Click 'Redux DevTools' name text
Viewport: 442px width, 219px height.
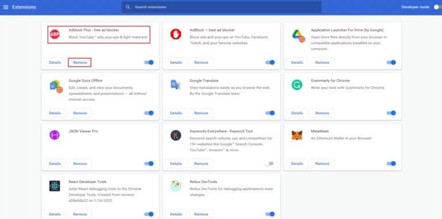203,182
